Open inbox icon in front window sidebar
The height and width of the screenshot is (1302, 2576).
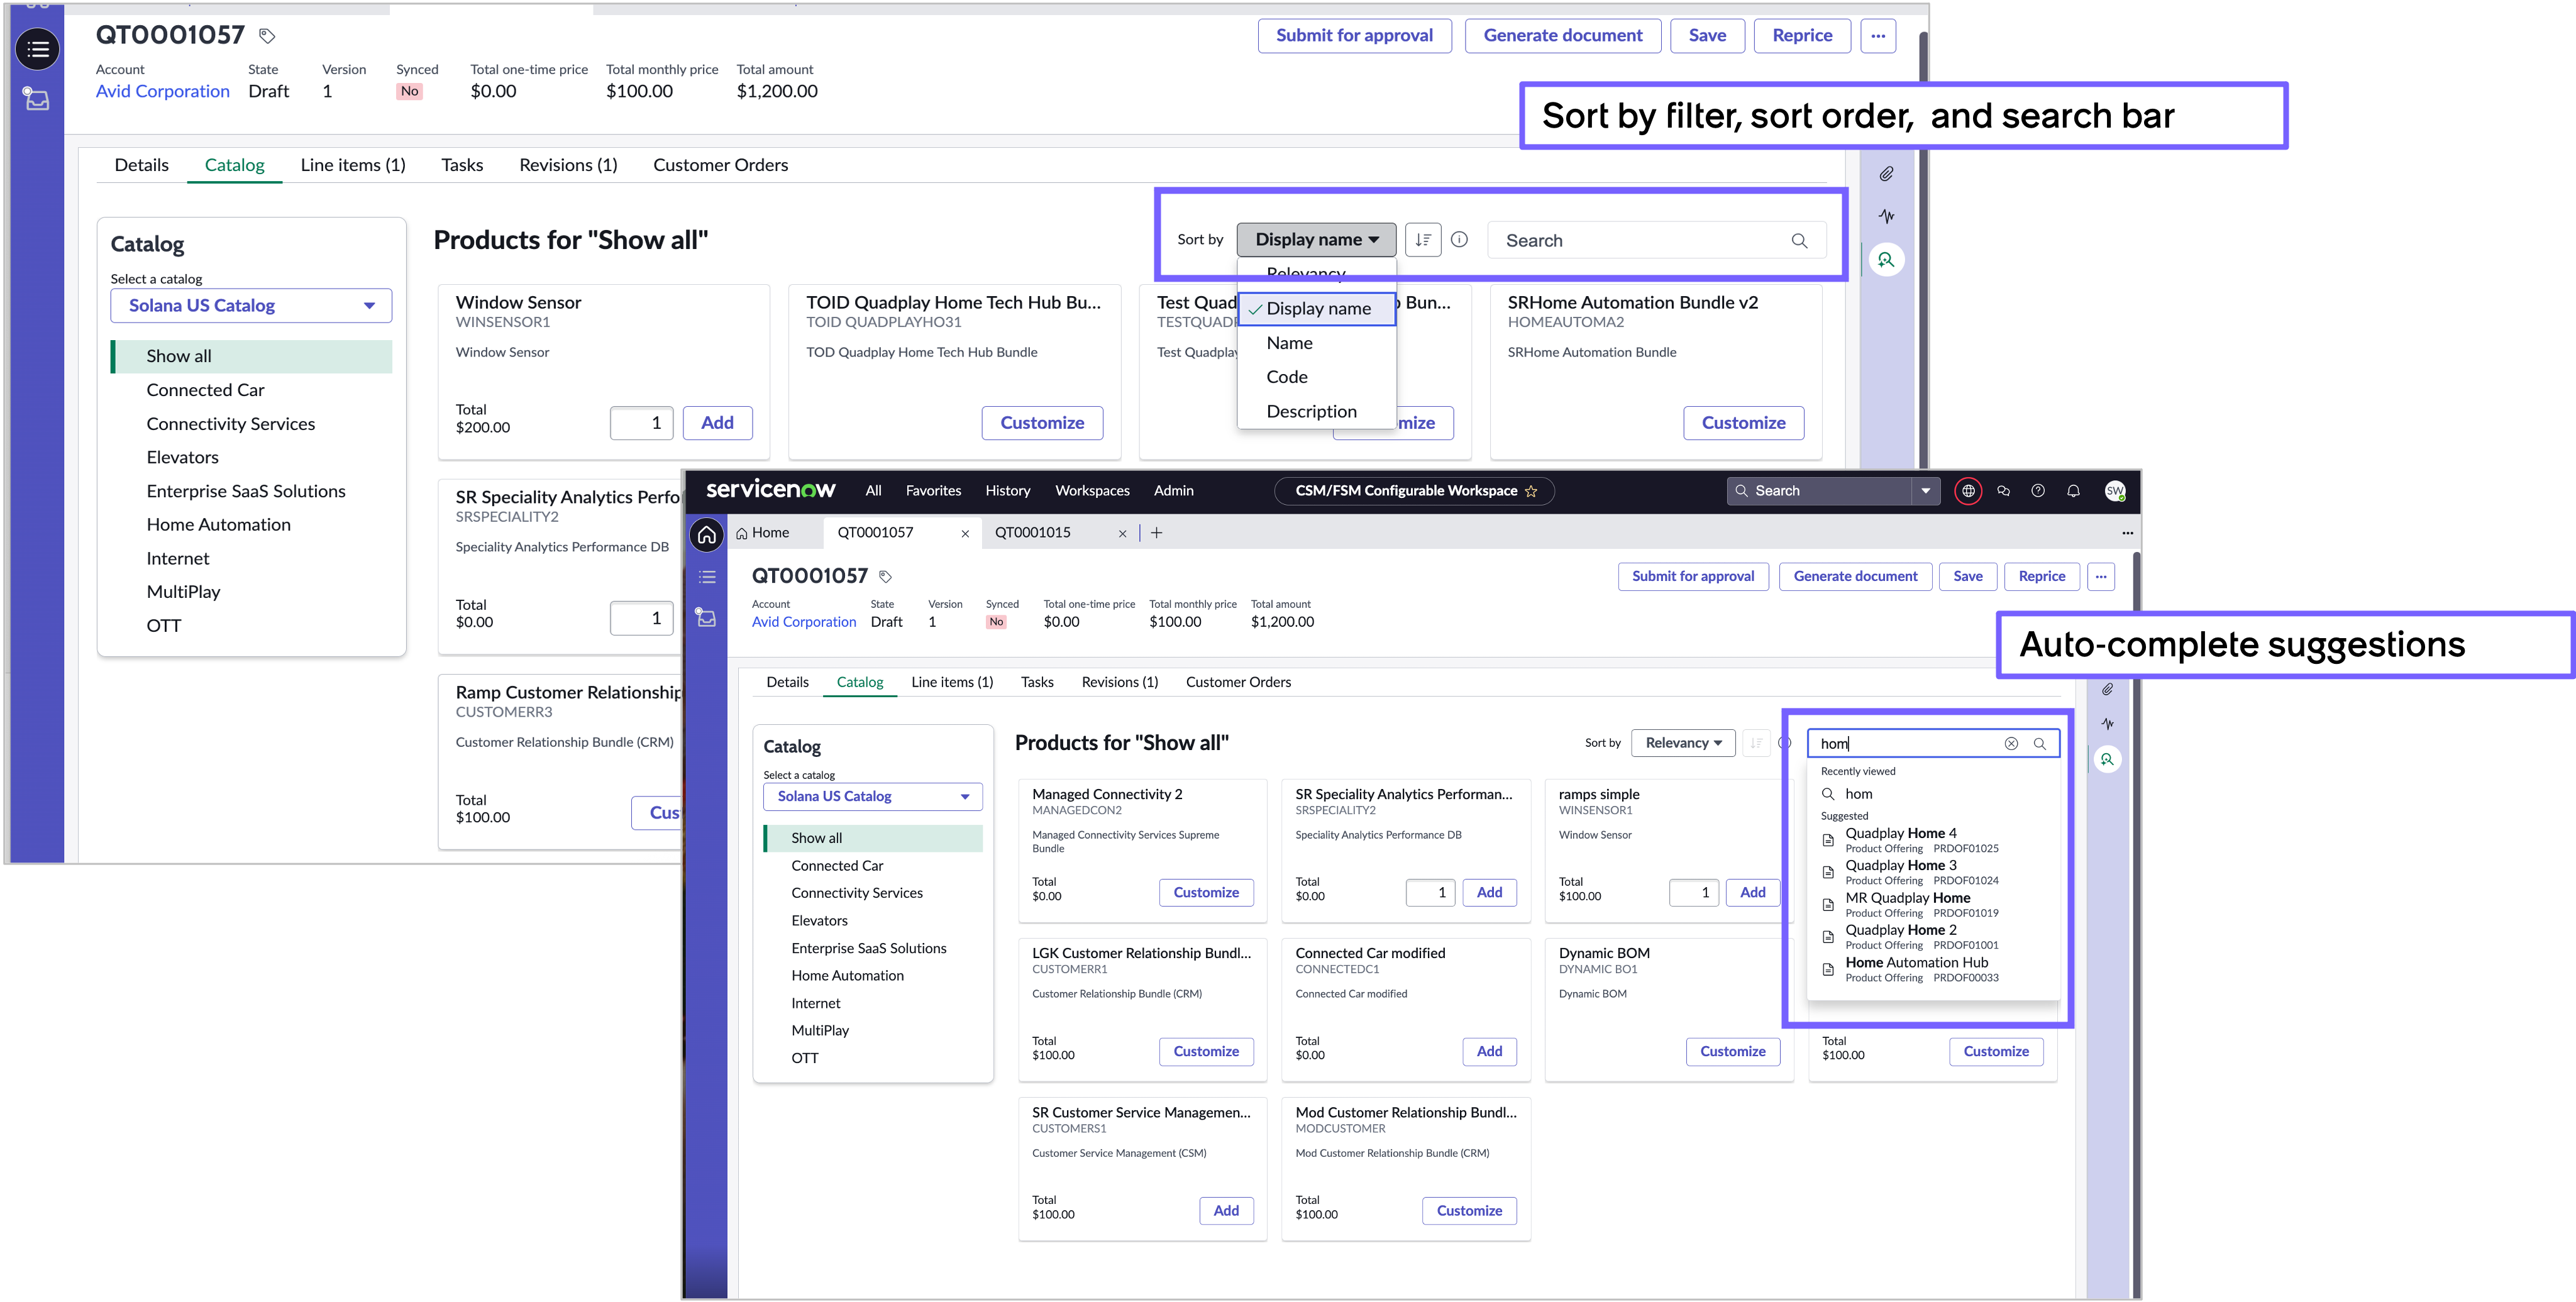(x=707, y=618)
